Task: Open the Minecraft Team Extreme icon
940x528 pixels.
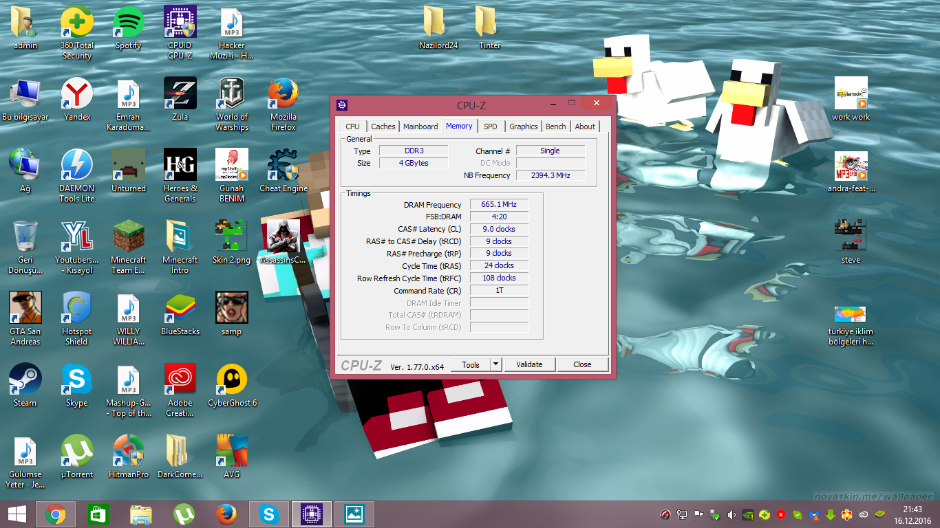Action: tap(128, 238)
